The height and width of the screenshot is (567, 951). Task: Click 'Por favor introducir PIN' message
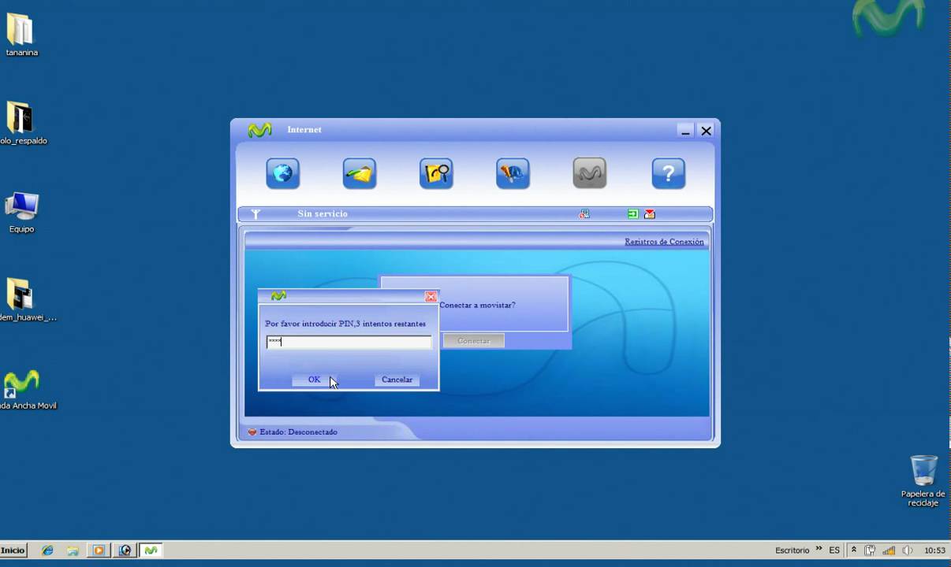coord(345,324)
